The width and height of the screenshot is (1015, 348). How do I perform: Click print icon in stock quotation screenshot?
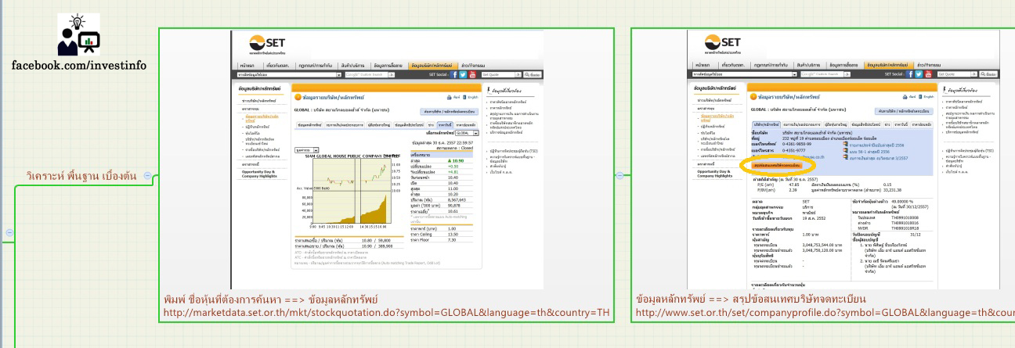point(449,97)
